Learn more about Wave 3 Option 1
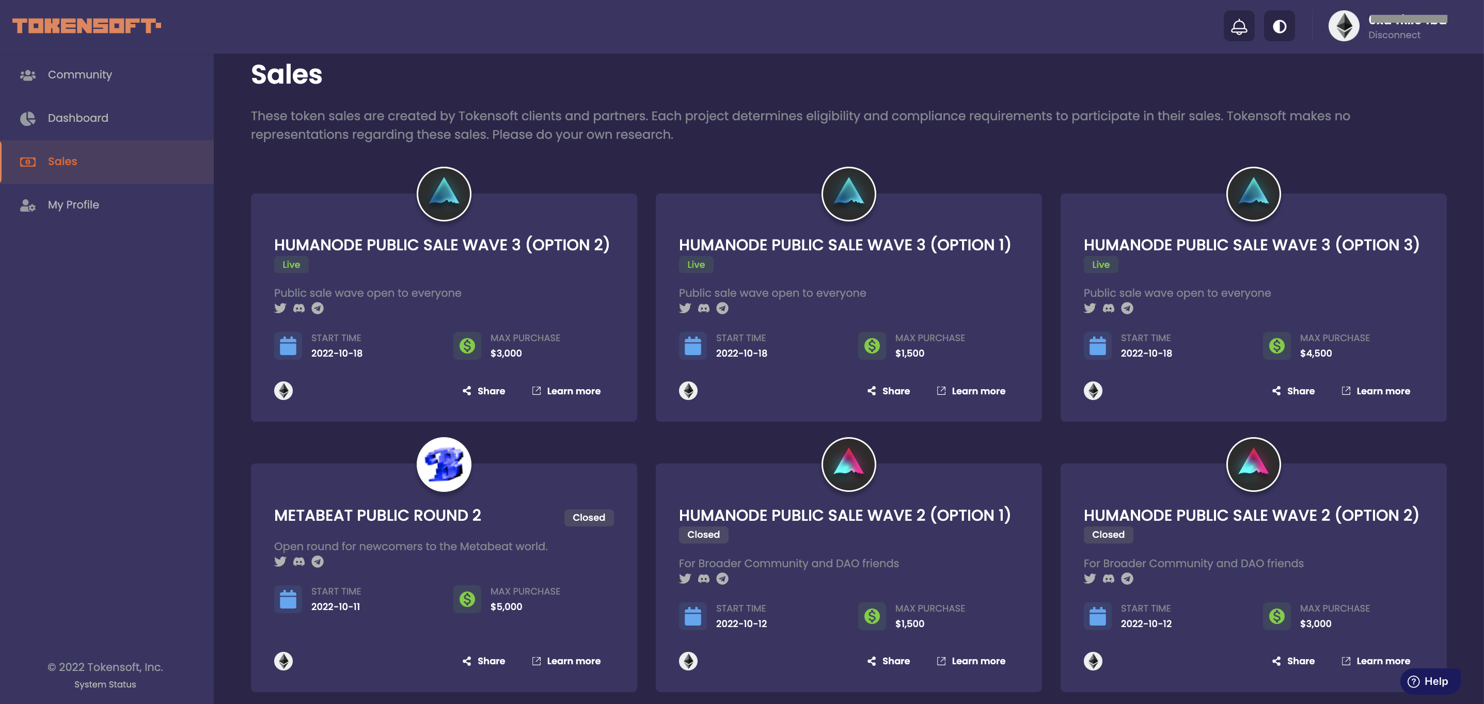 pos(971,391)
